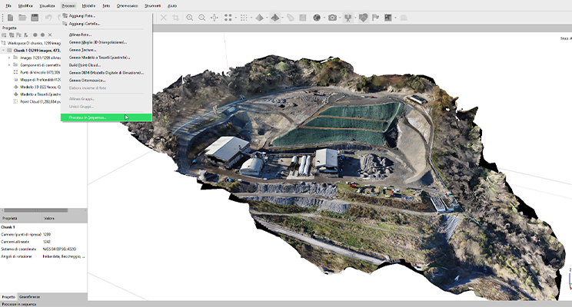
Task: Save the project with the floppy disk icon
Action: click(x=35, y=18)
